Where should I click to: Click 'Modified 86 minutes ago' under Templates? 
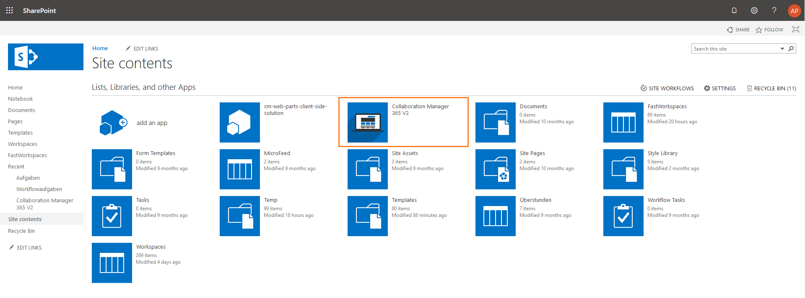click(419, 215)
